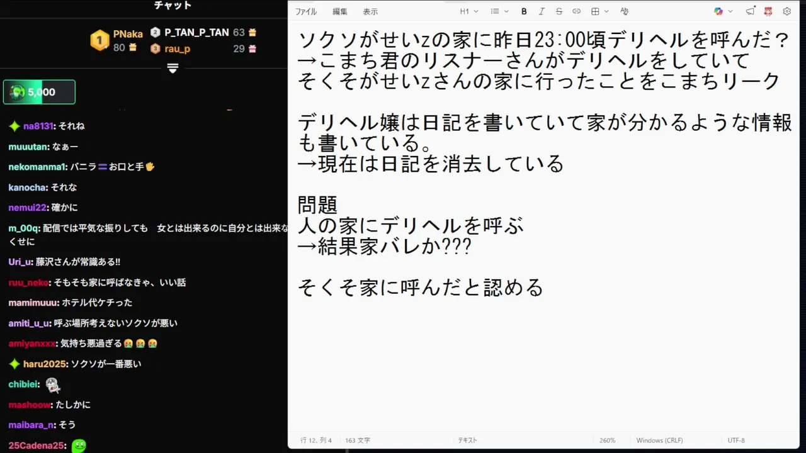Click third gifter rau_p
The height and width of the screenshot is (453, 806).
pos(178,48)
